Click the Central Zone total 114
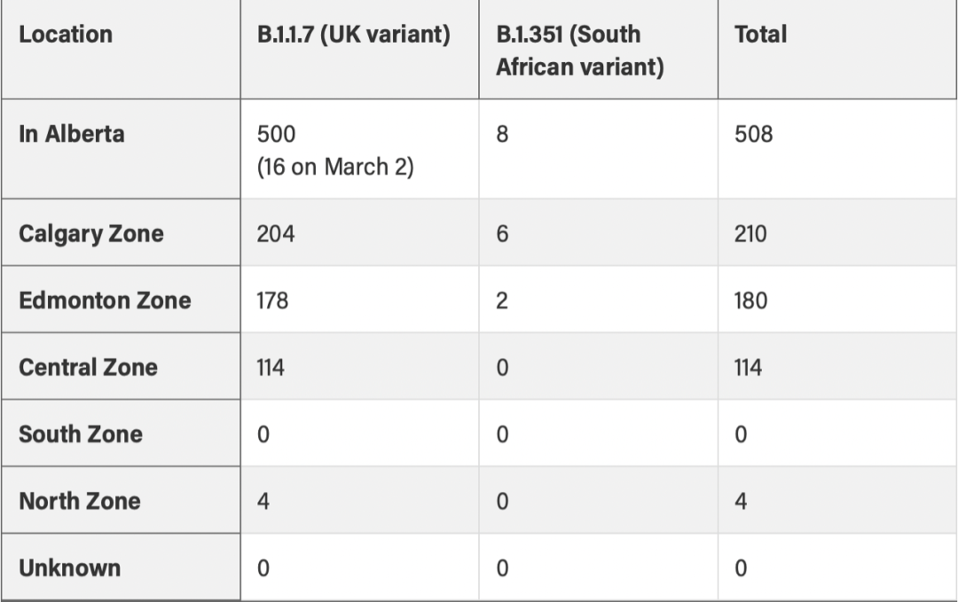 (748, 368)
